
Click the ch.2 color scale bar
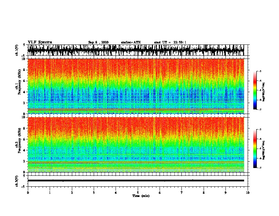(255, 149)
